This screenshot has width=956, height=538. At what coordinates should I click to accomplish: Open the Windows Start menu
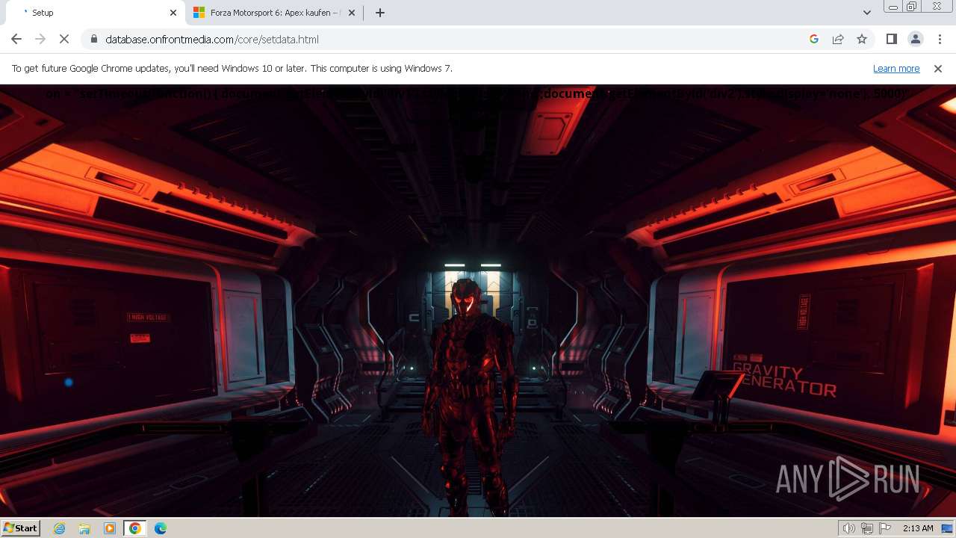(x=21, y=528)
